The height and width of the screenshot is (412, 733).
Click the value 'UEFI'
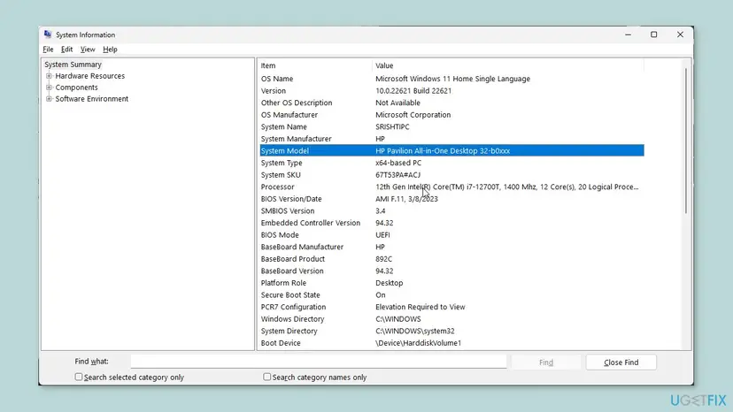pyautogui.click(x=382, y=235)
